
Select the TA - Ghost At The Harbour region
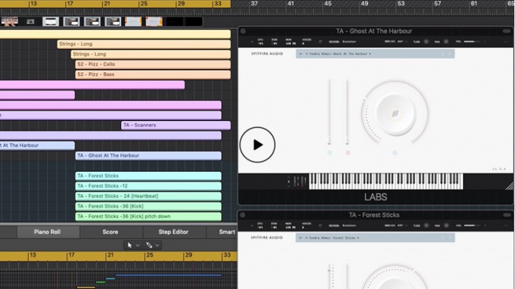click(x=148, y=156)
